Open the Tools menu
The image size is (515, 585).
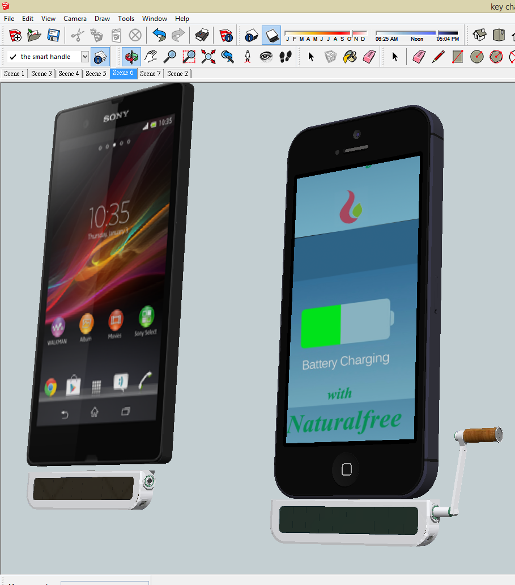point(126,19)
